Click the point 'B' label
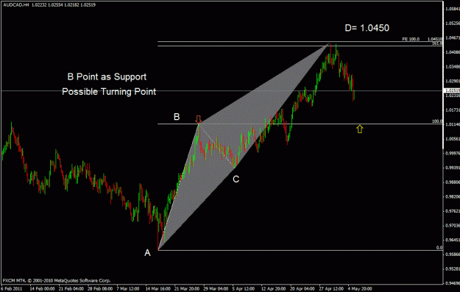Viewport: 460px width, 292px height. (177, 117)
